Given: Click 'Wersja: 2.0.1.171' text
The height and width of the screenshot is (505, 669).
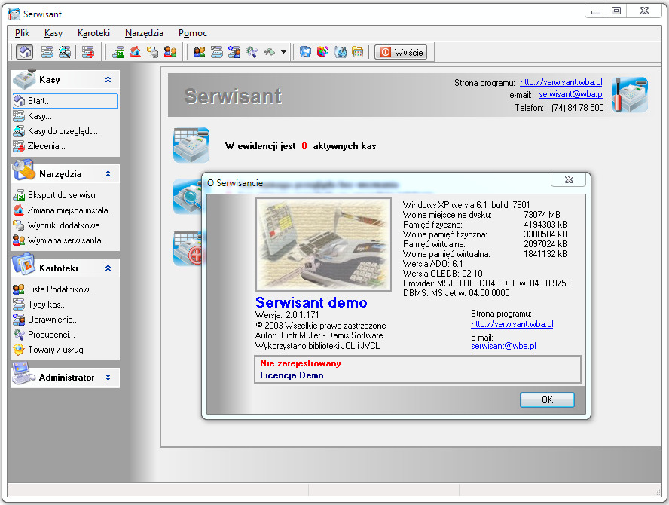Looking at the screenshot, I should click(287, 315).
